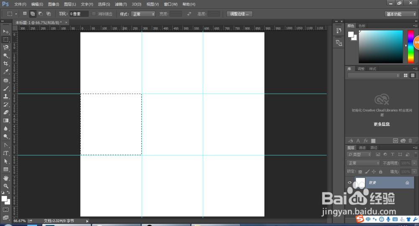Image resolution: width=419 pixels, height=226 pixels.
Task: Select the Rectangle shape tool
Action: 5,169
